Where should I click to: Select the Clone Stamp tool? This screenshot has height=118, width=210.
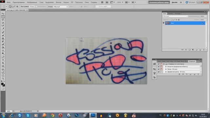3,38
